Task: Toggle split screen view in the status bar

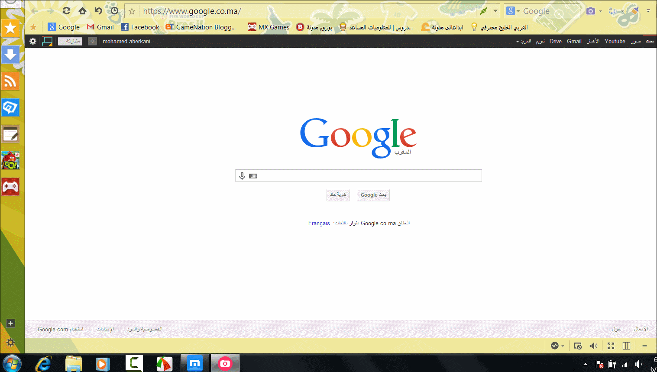Action: point(626,346)
